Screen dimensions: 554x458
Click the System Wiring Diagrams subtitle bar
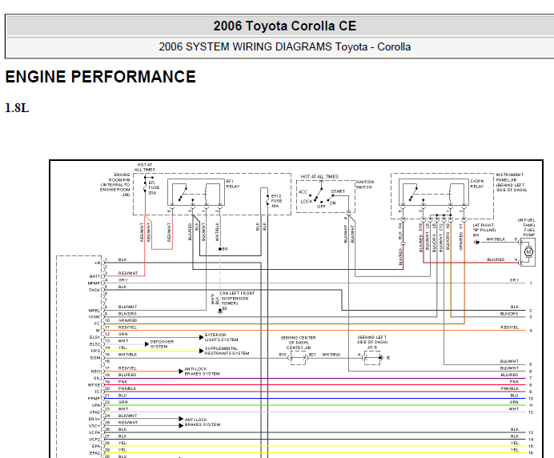click(280, 47)
